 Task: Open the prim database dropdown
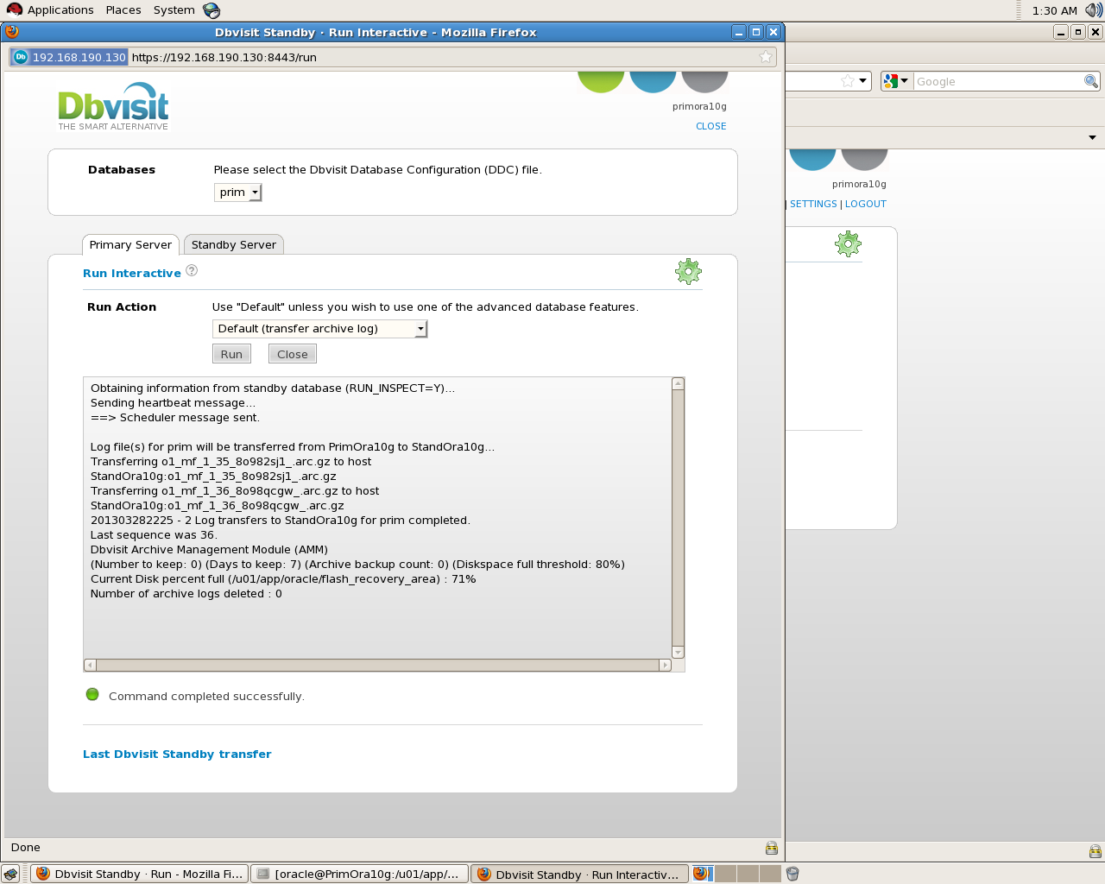pyautogui.click(x=237, y=193)
